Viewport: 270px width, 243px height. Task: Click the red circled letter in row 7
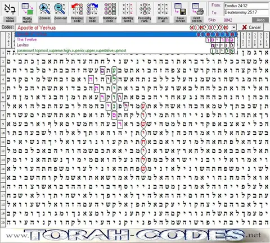143,107
